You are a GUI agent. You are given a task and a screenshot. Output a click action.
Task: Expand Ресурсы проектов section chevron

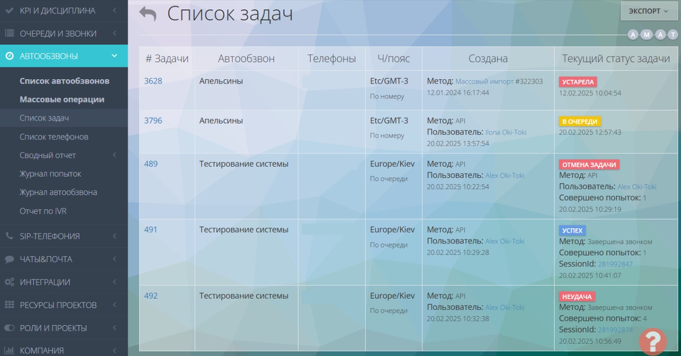pyautogui.click(x=115, y=305)
